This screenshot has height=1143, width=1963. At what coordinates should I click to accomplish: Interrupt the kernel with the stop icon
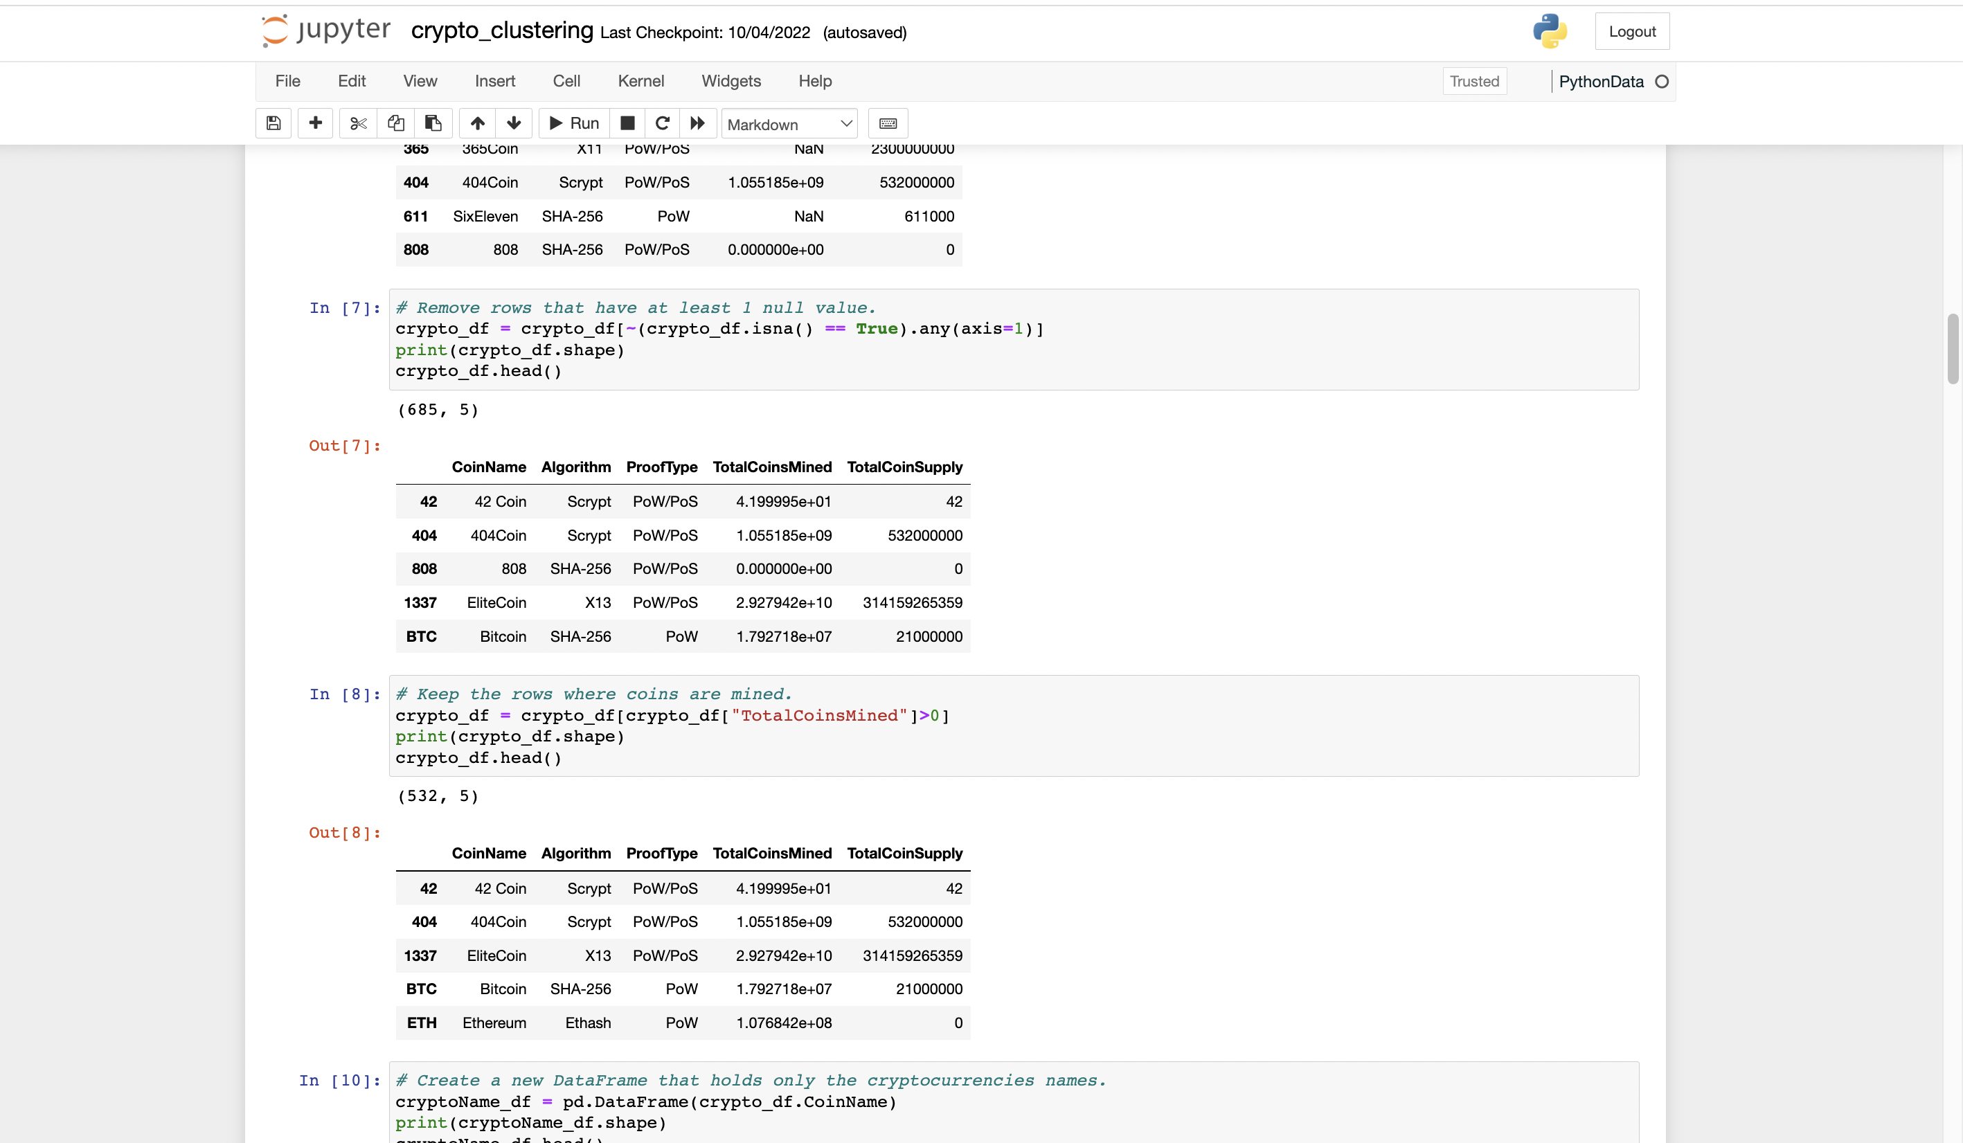[627, 123]
